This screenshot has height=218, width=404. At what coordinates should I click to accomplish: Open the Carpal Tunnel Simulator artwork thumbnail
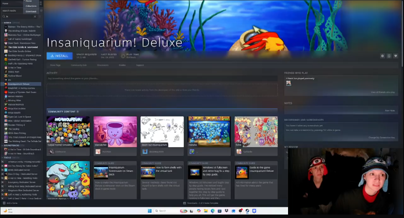click(x=68, y=132)
